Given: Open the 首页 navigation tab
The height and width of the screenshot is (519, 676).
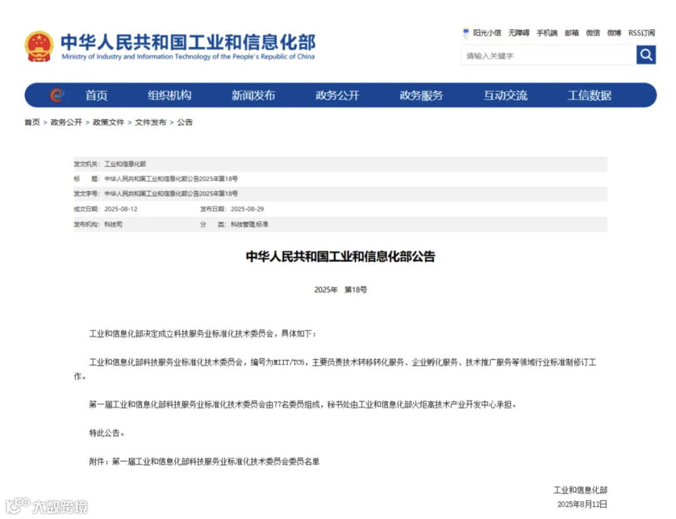Looking at the screenshot, I should click(96, 95).
